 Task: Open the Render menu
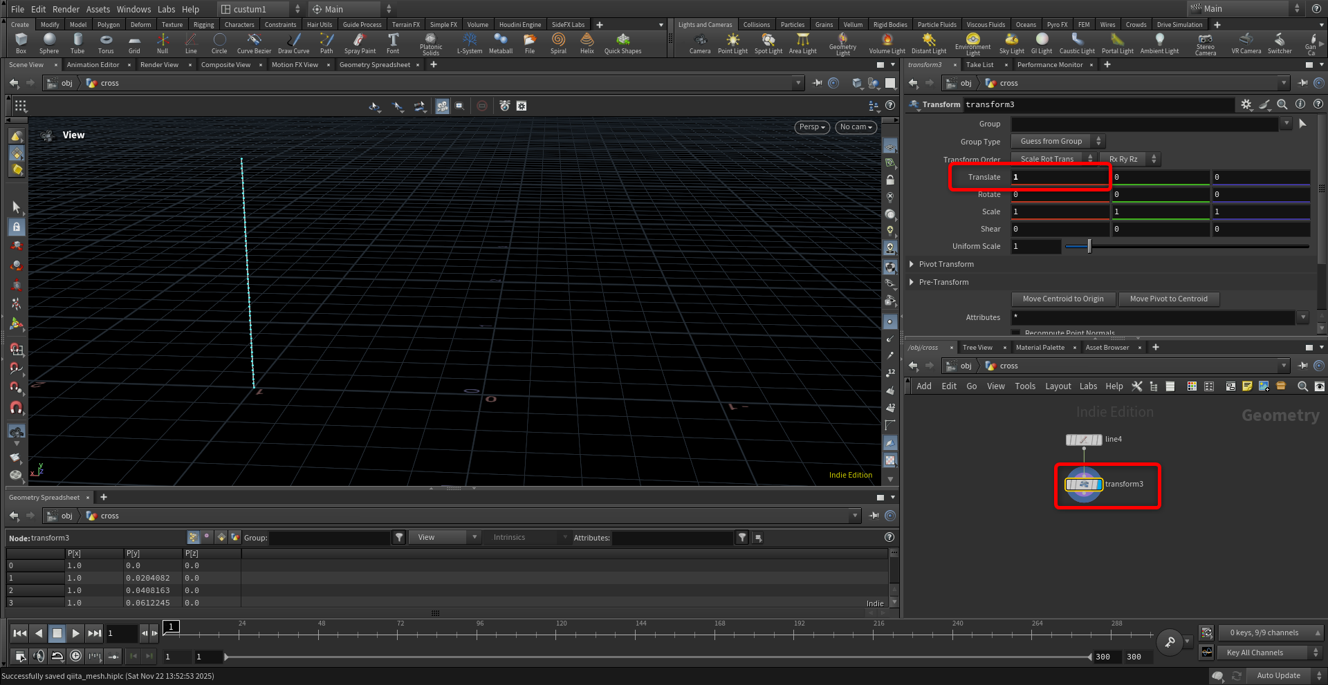point(66,9)
